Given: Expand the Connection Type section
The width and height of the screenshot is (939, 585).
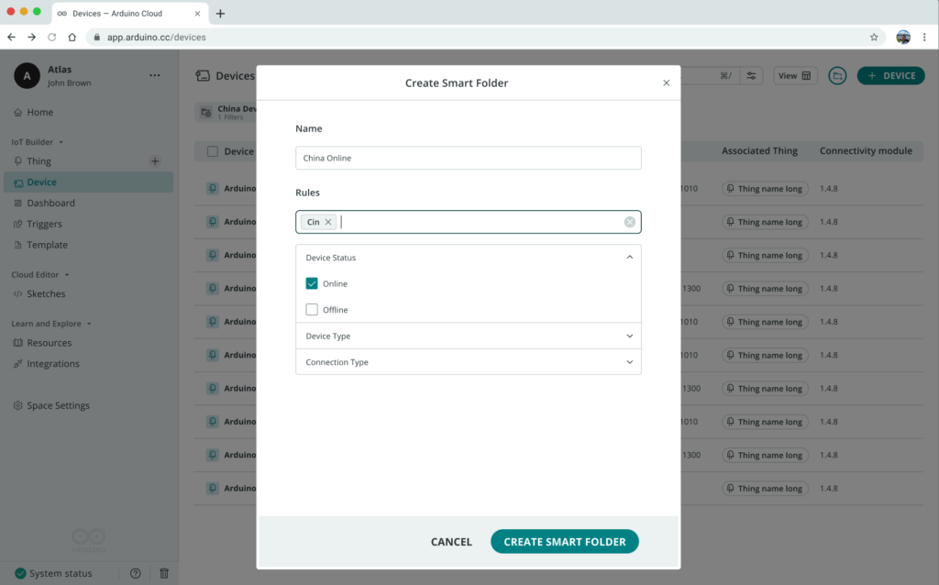Looking at the screenshot, I should coord(629,362).
